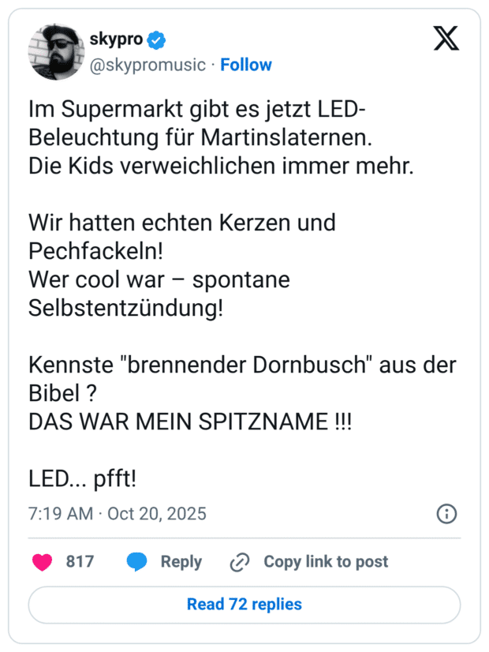The image size is (489, 652).
Task: Click the chain link icon
Action: point(239,562)
